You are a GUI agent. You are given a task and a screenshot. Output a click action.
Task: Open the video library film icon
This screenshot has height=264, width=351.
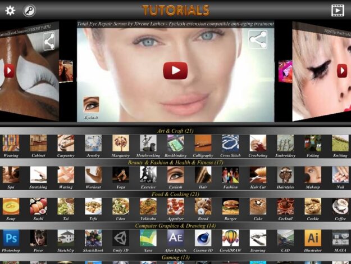(337, 10)
